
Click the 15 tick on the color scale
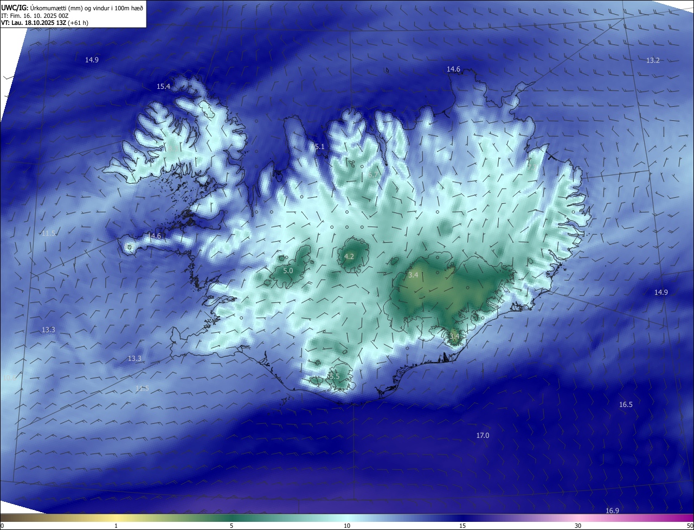click(x=462, y=526)
